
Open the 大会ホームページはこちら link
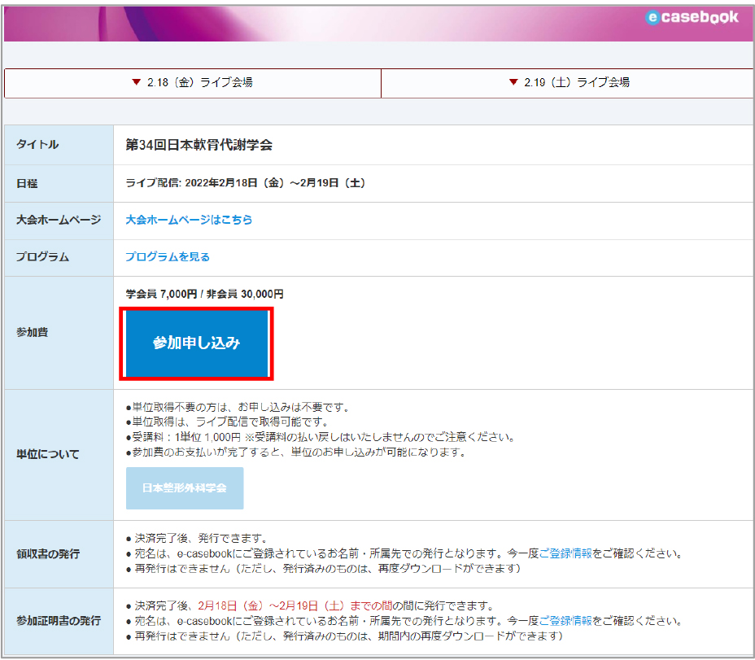[189, 220]
